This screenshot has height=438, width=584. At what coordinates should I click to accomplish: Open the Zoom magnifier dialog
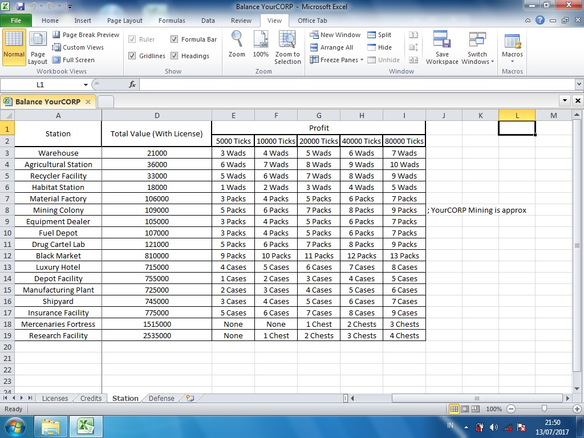pyautogui.click(x=237, y=44)
